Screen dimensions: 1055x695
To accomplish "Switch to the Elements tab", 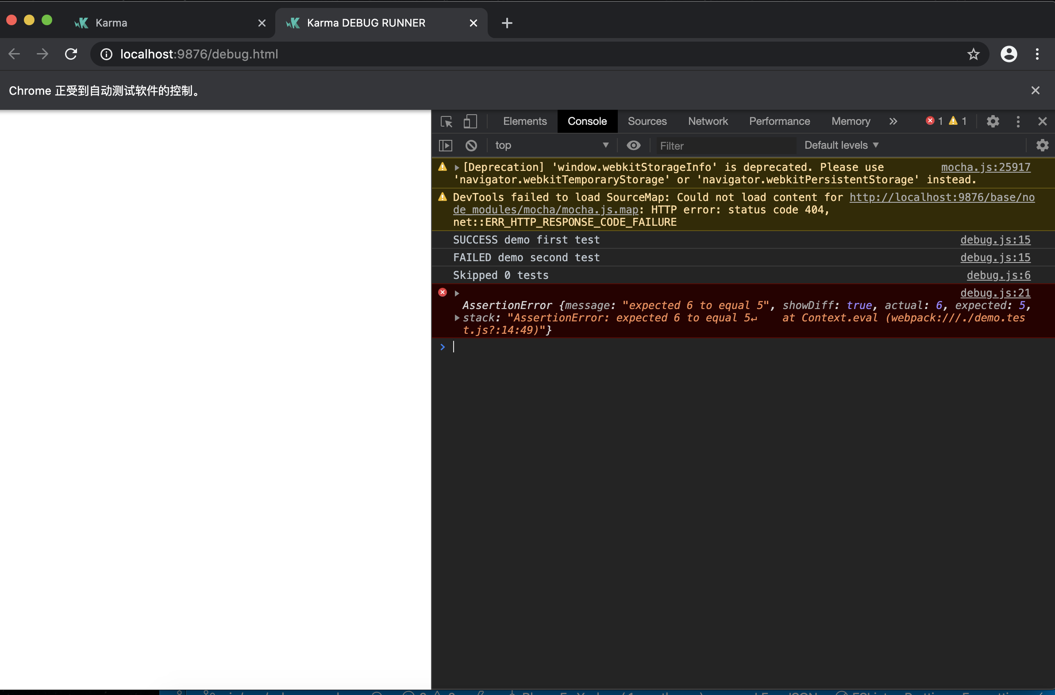I will (525, 121).
